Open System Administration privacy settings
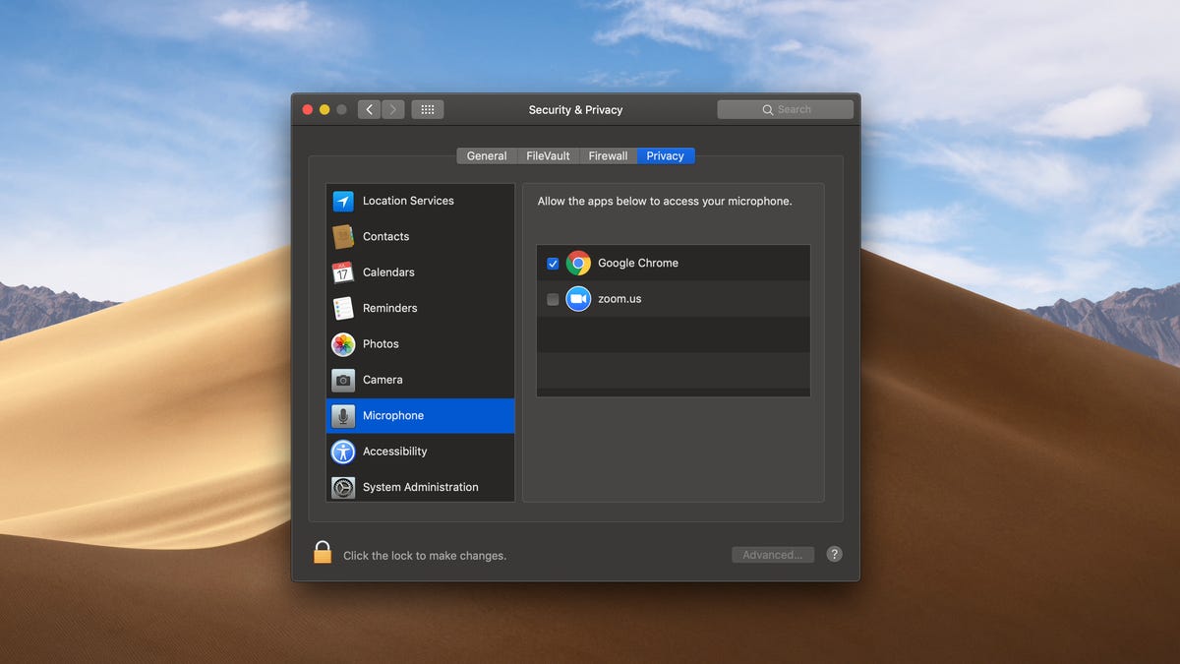Screen dimensions: 1180x664 point(419,487)
